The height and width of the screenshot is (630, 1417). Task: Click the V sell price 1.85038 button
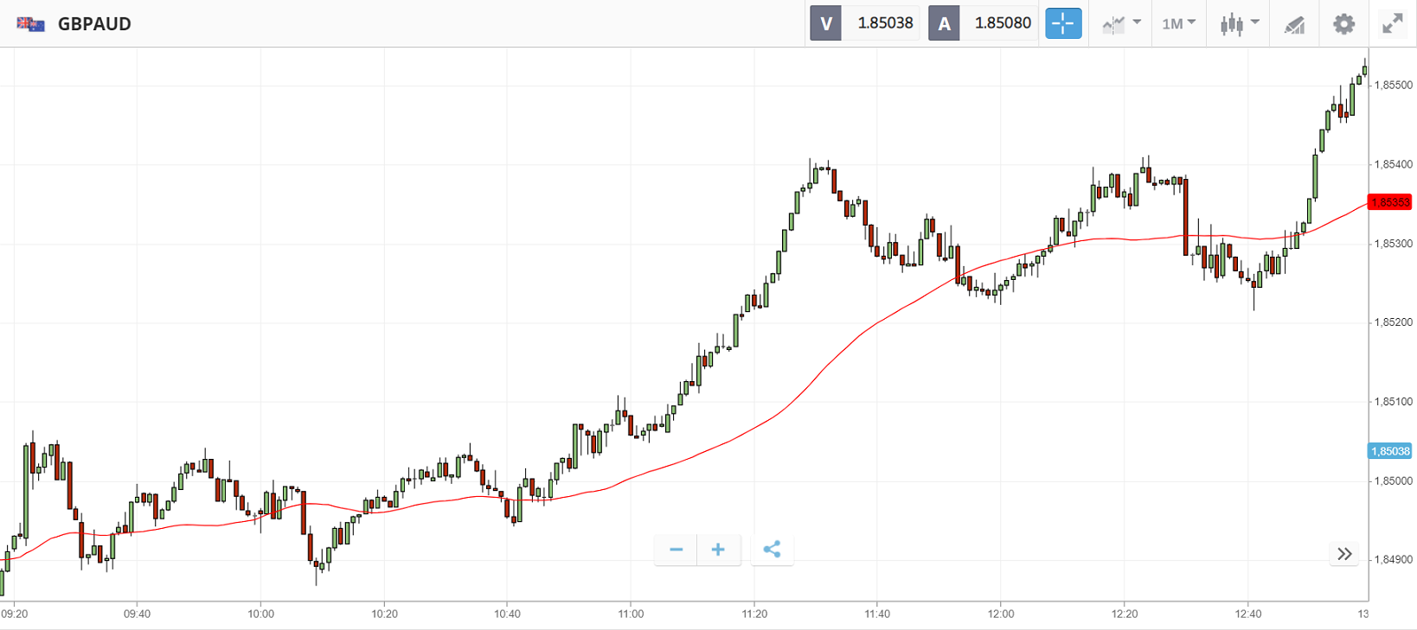[x=864, y=23]
